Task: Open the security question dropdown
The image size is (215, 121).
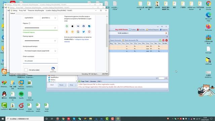Action: click(x=40, y=51)
